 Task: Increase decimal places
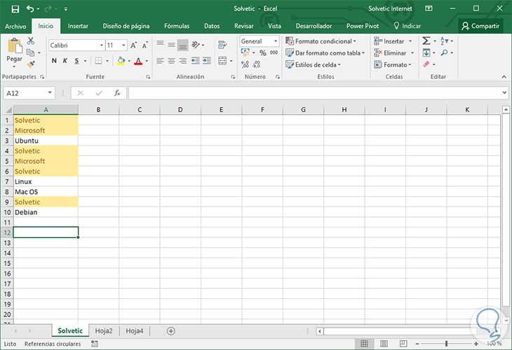245,64
